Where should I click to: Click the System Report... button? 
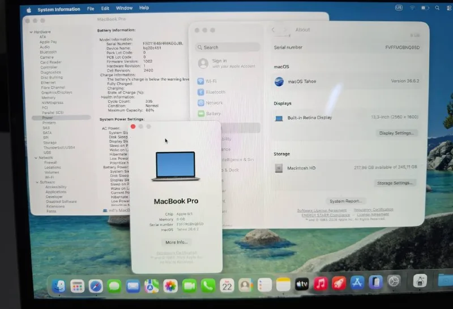[345, 201]
